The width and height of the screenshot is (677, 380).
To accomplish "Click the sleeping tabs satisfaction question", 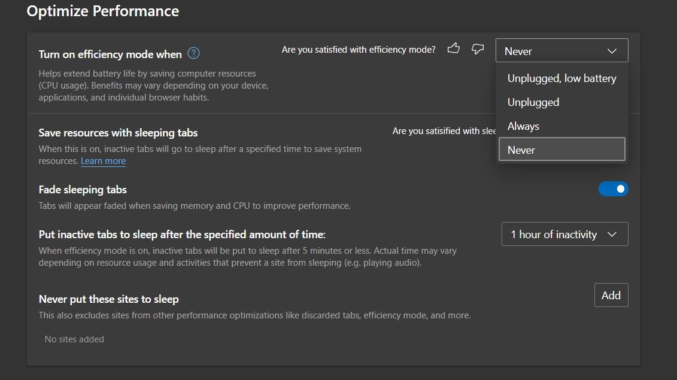I will click(x=444, y=130).
